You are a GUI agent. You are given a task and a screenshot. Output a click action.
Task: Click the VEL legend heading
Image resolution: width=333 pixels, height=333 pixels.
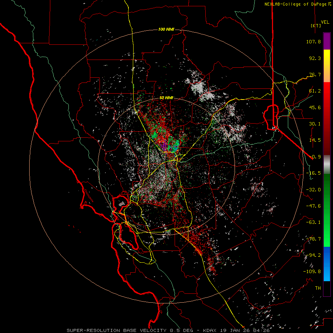click(x=325, y=22)
